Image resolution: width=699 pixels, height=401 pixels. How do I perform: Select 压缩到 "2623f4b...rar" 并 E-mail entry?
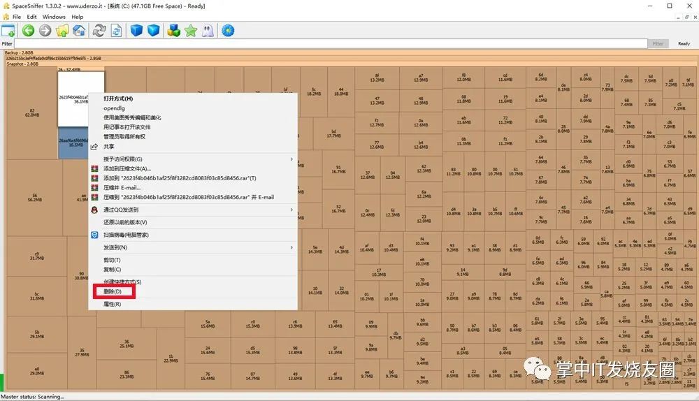189,197
